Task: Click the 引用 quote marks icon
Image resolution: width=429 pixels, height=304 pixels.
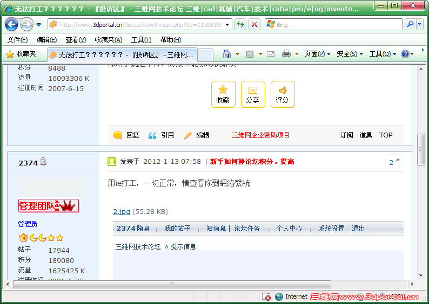Action: tap(152, 135)
